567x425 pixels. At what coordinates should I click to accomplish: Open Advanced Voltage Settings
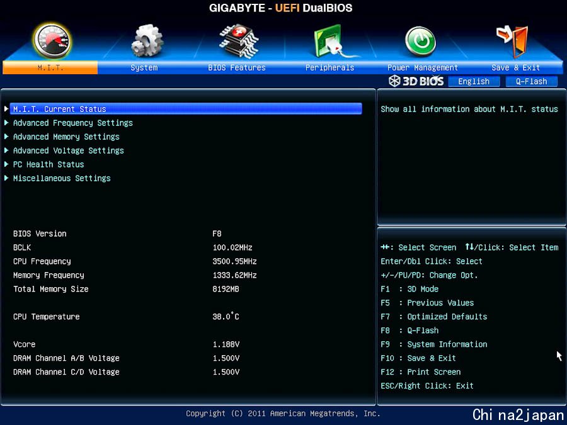[68, 150]
